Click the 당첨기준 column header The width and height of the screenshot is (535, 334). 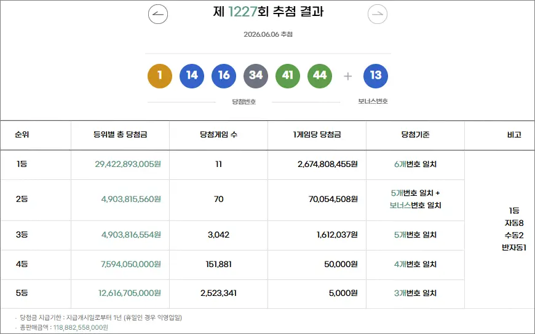[x=415, y=134]
